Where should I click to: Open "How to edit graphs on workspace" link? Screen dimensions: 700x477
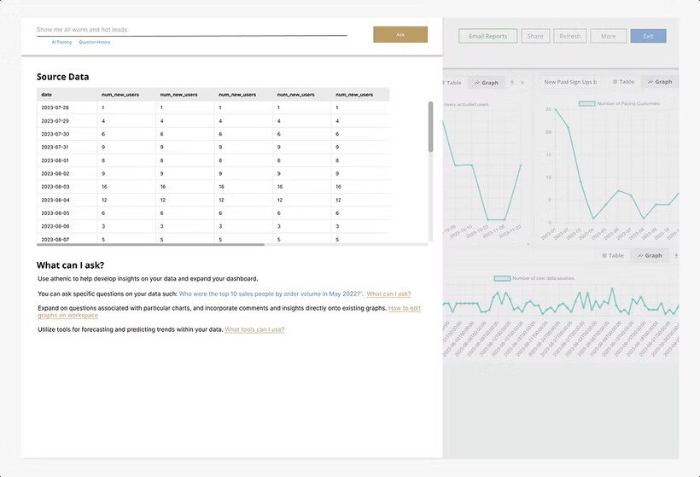pyautogui.click(x=229, y=311)
